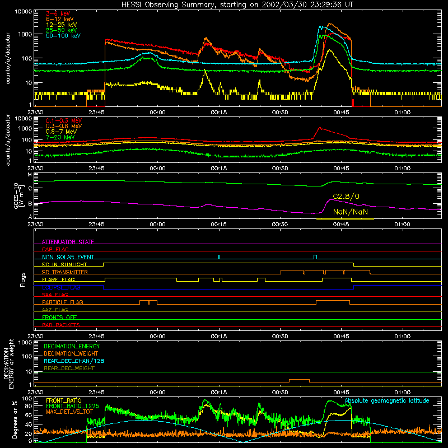Select the 6-12 keV legend label
The width and height of the screenshot is (448, 448).
coord(60,19)
